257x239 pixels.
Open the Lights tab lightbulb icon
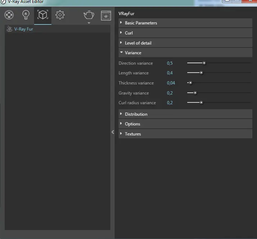(x=26, y=15)
